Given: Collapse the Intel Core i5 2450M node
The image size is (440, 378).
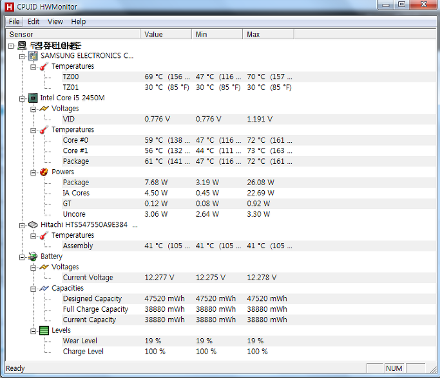Looking at the screenshot, I should (22, 99).
